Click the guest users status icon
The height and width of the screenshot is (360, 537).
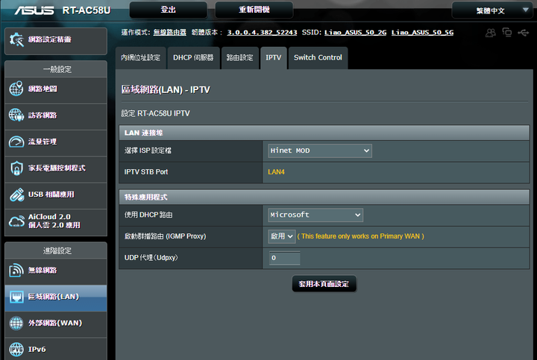(x=491, y=33)
